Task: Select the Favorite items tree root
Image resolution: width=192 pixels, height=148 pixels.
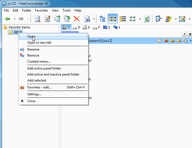Action: point(19,27)
